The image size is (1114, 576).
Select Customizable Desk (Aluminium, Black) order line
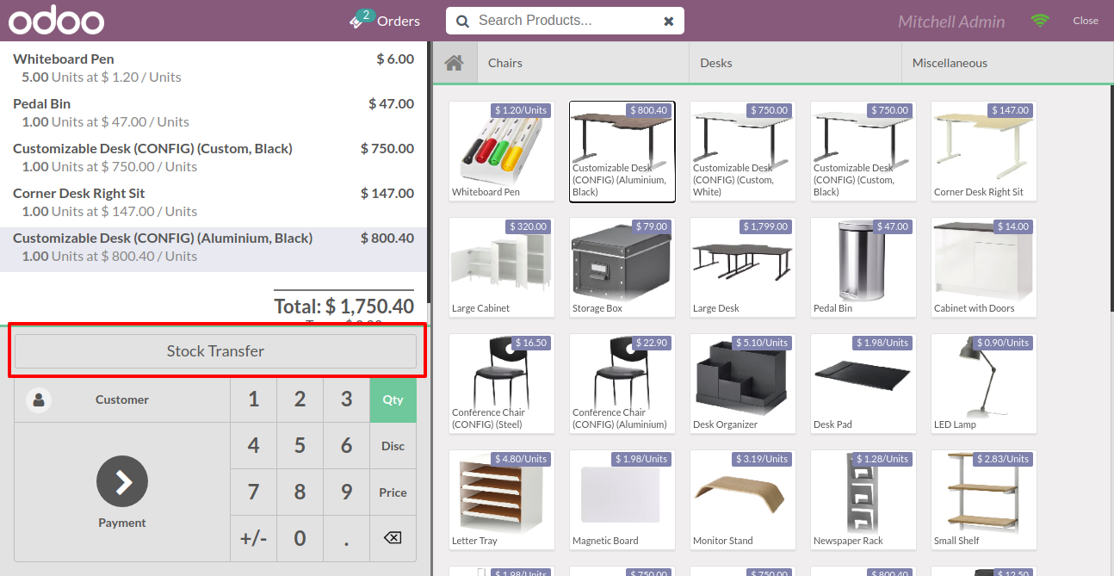click(214, 250)
